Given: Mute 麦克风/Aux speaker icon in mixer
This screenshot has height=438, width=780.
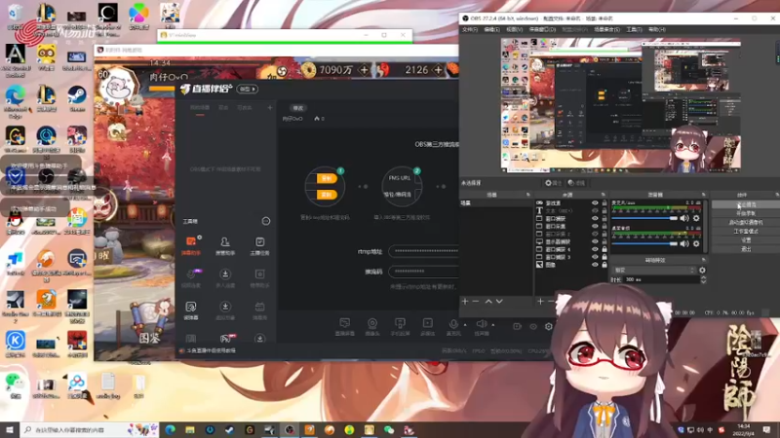Looking at the screenshot, I should point(685,218).
